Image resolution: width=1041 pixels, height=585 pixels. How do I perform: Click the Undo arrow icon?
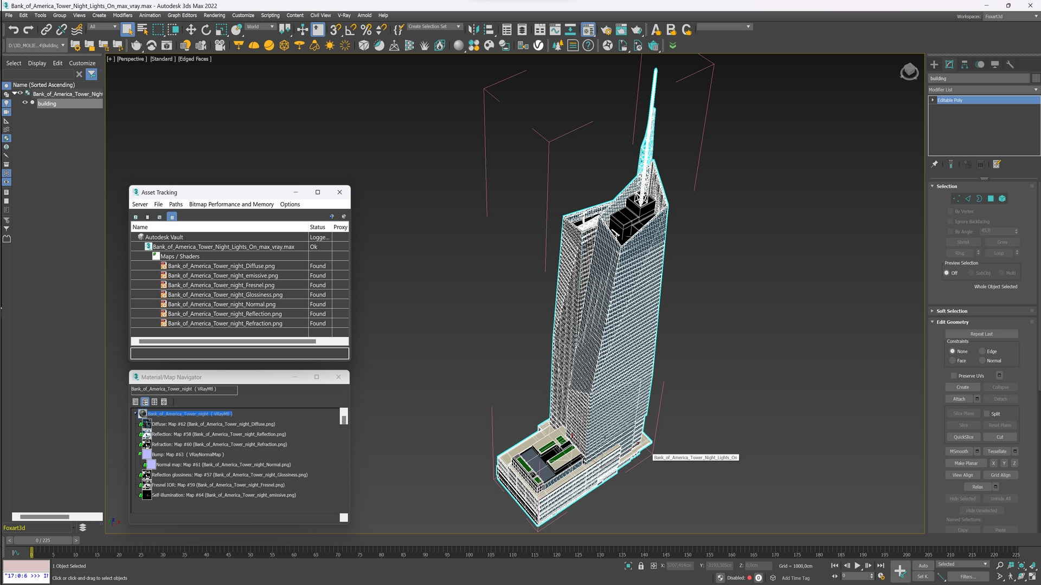coord(14,29)
